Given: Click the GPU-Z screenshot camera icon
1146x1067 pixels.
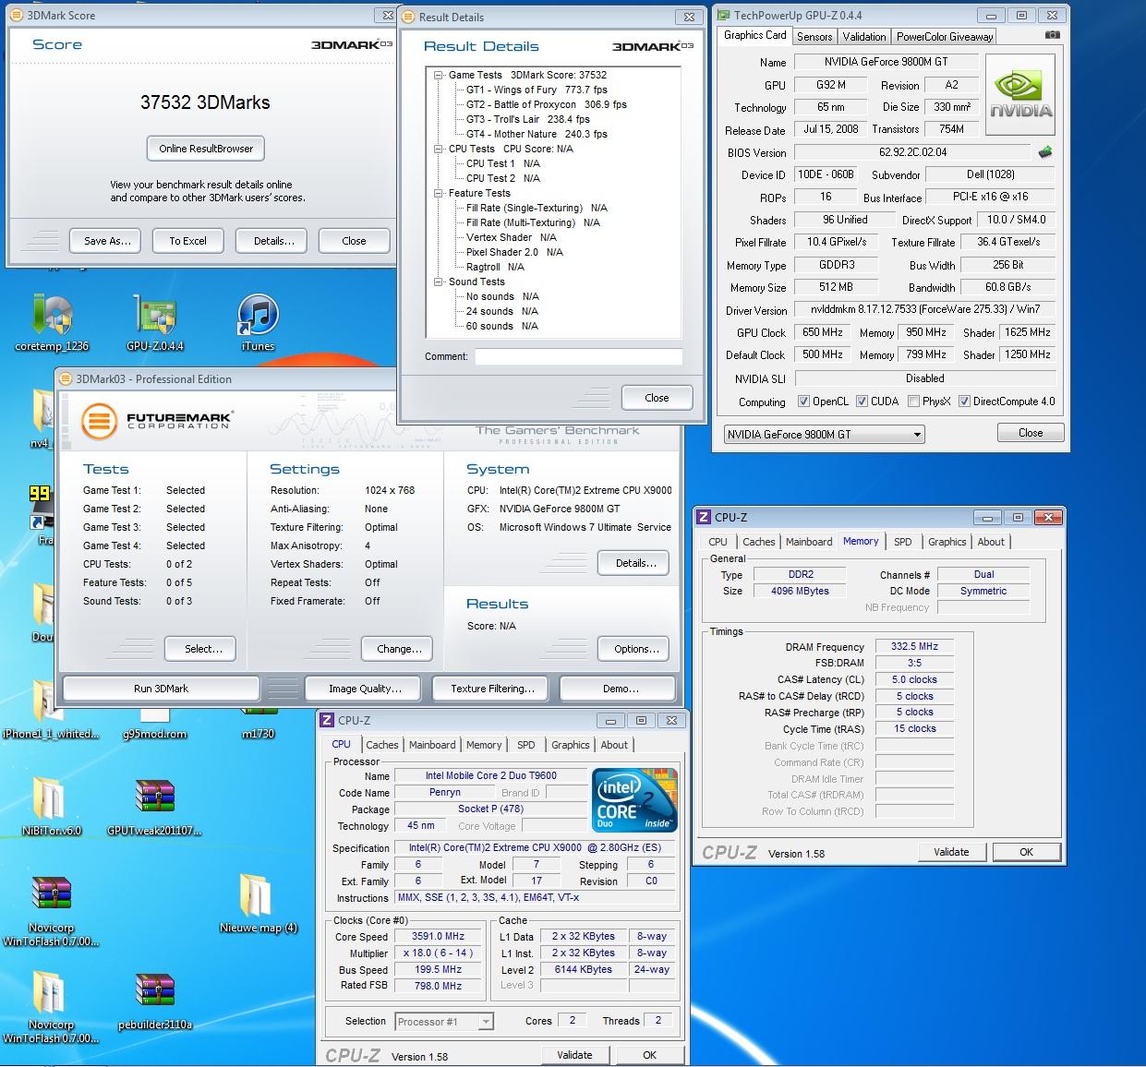Looking at the screenshot, I should [x=1053, y=34].
